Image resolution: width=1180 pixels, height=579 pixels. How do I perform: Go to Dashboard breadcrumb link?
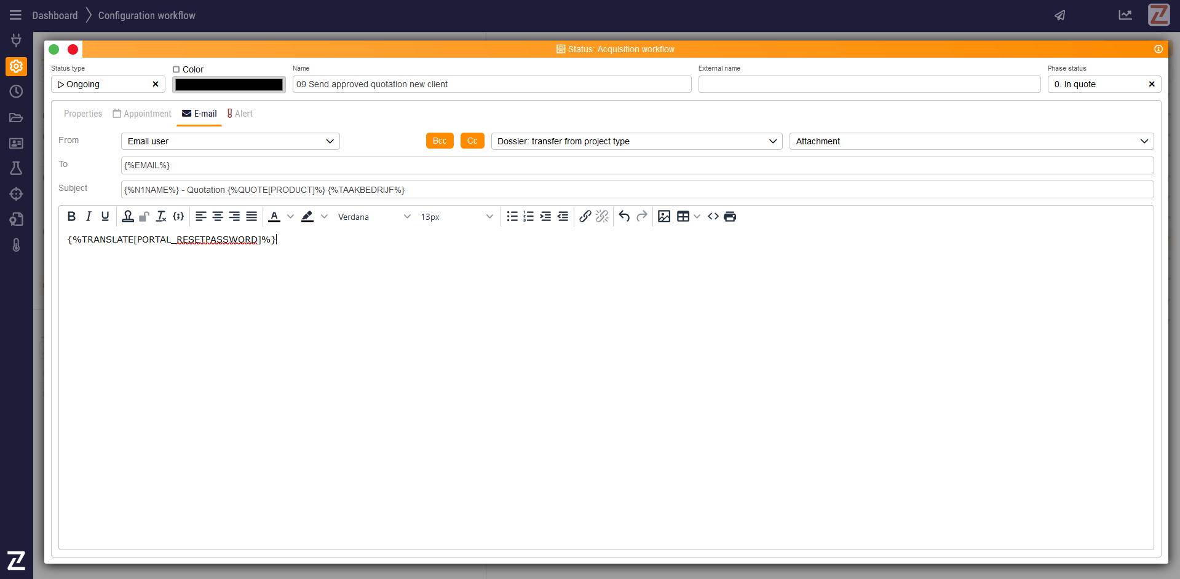[55, 15]
